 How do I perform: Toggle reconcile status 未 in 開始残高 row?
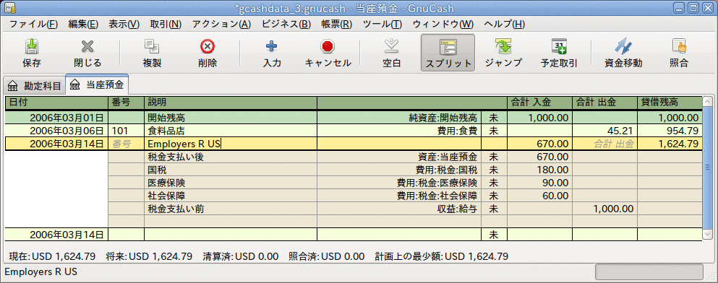point(494,118)
